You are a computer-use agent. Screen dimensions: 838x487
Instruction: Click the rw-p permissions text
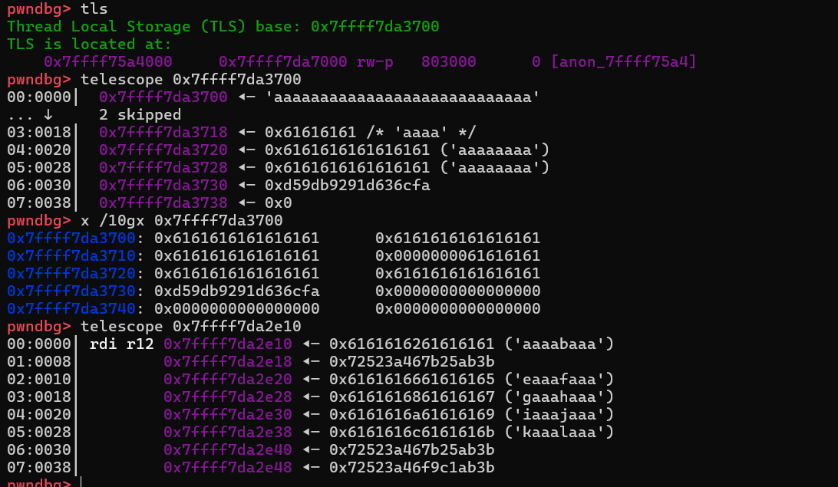click(x=375, y=61)
